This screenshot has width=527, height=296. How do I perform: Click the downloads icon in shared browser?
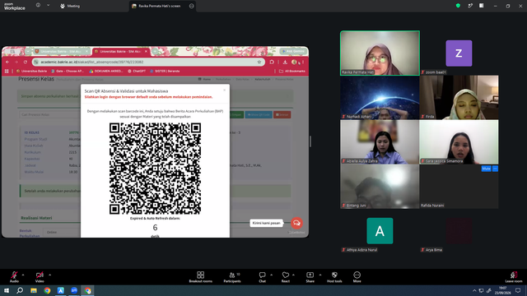point(285,62)
